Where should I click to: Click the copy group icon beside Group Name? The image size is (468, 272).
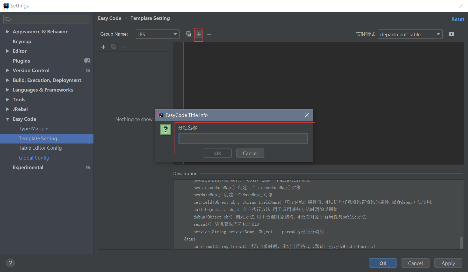tap(189, 34)
